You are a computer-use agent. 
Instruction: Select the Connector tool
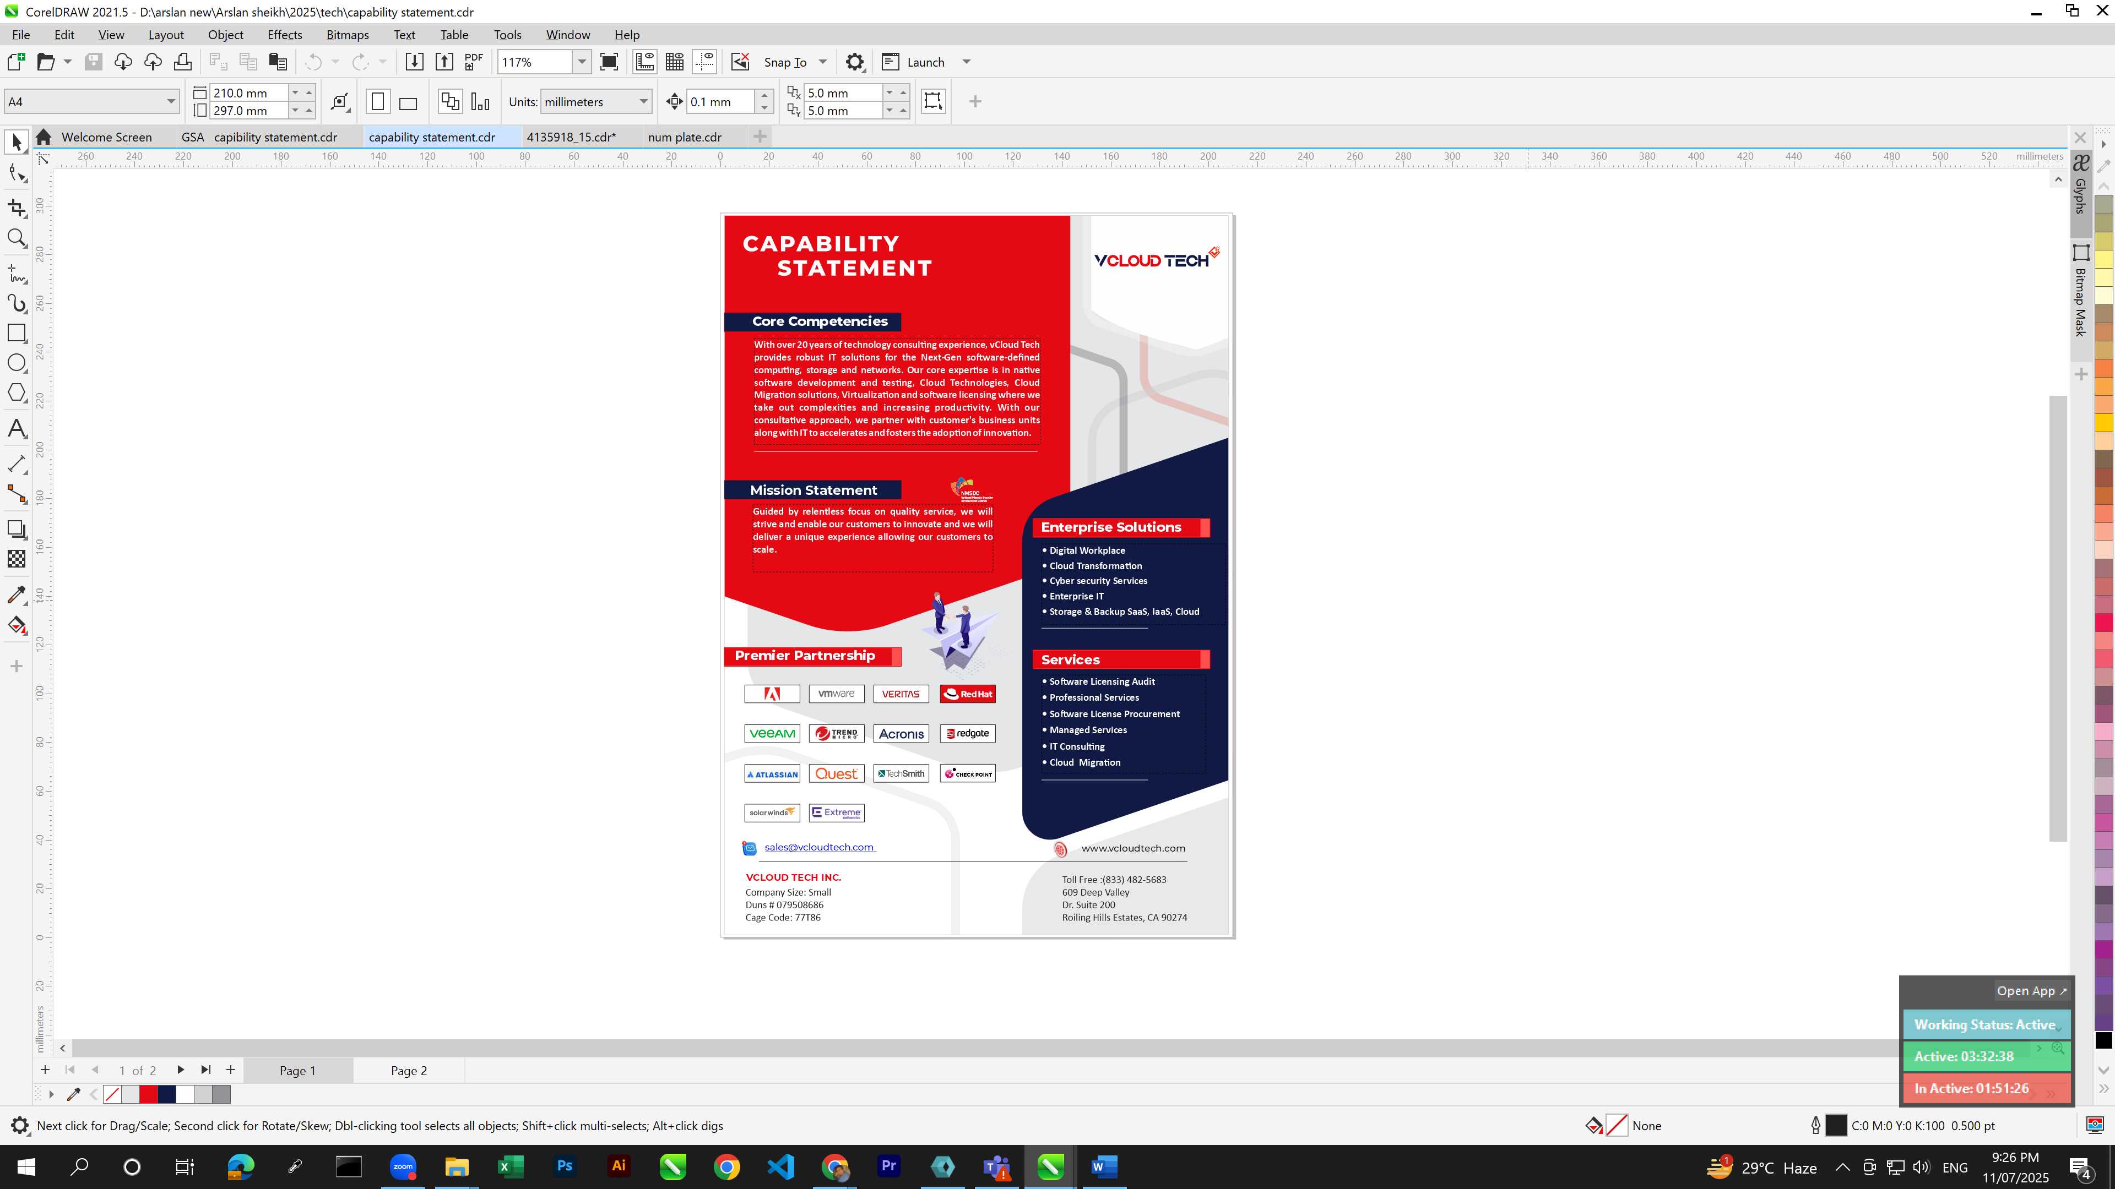[x=17, y=494]
